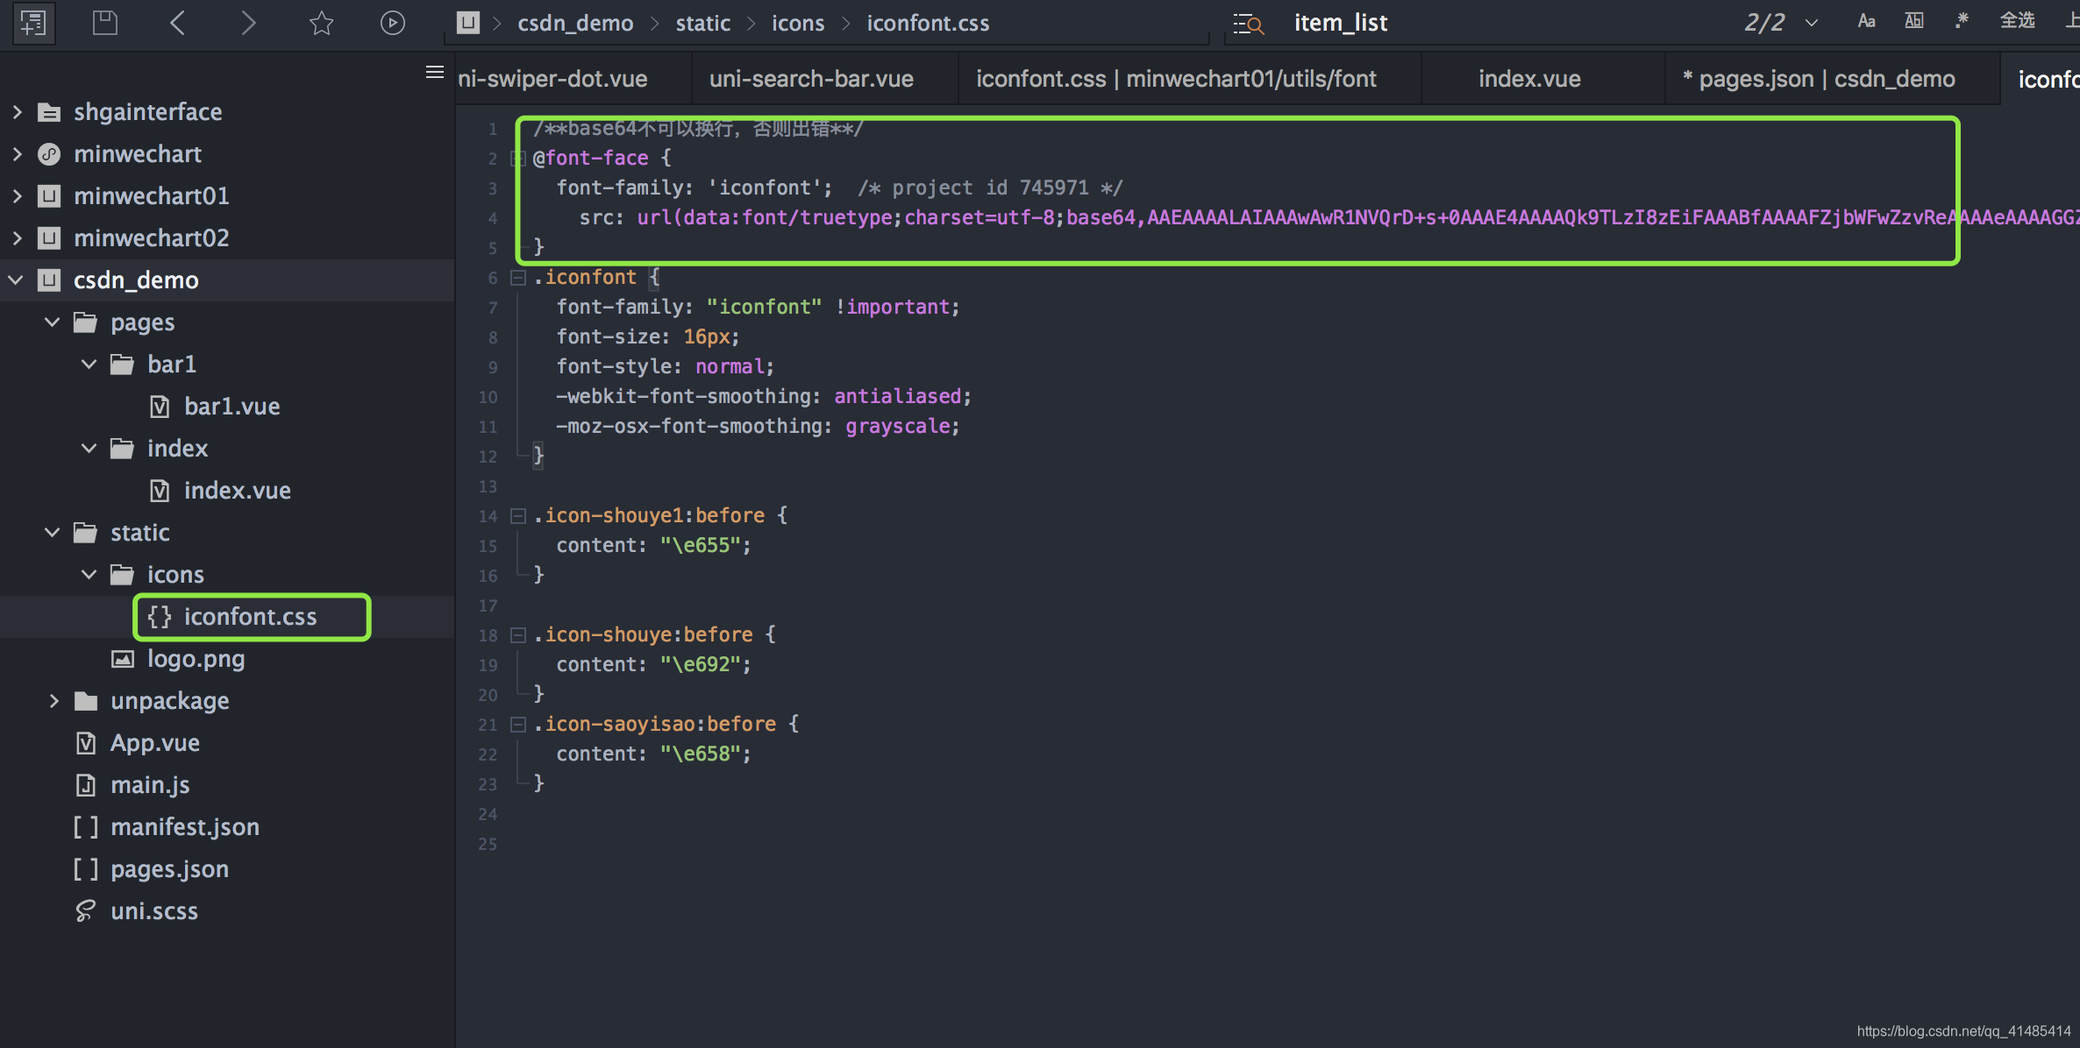Switch to iconfont.css minwechart01 tab
2080x1048 pixels.
(1176, 79)
